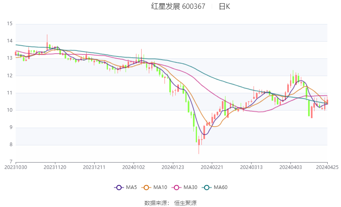Click the 20231120 date axis label
The image size is (341, 207).
coord(55,167)
